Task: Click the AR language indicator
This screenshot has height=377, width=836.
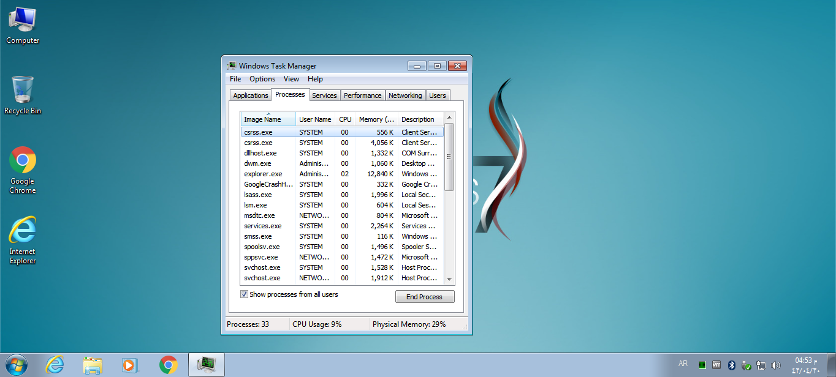Action: pos(683,364)
